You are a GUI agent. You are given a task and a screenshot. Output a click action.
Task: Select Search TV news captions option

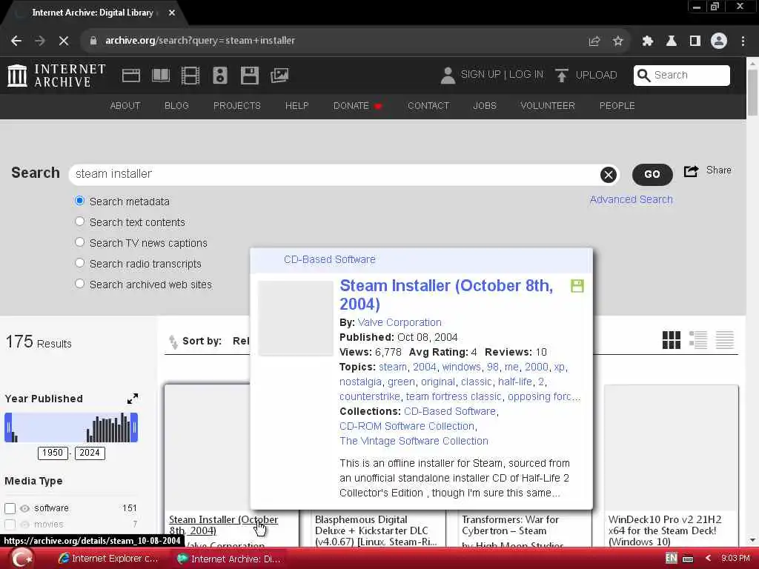tap(79, 242)
